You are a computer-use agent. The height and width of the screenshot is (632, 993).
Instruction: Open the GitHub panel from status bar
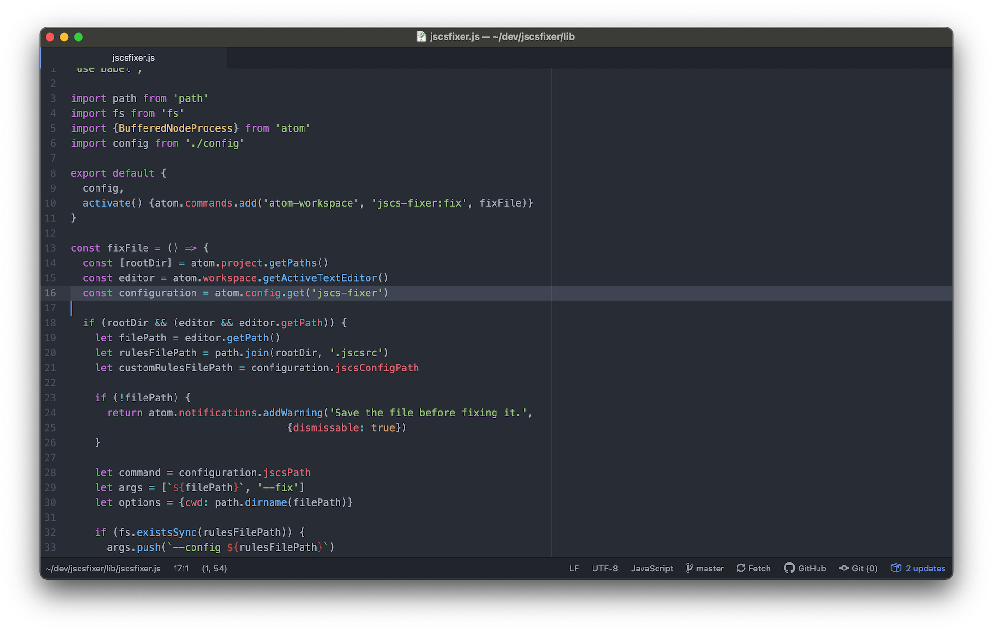(x=805, y=569)
